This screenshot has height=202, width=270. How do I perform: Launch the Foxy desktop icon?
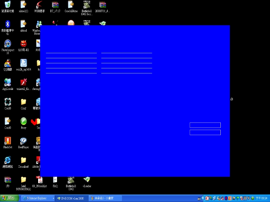pyautogui.click(x=23, y=121)
